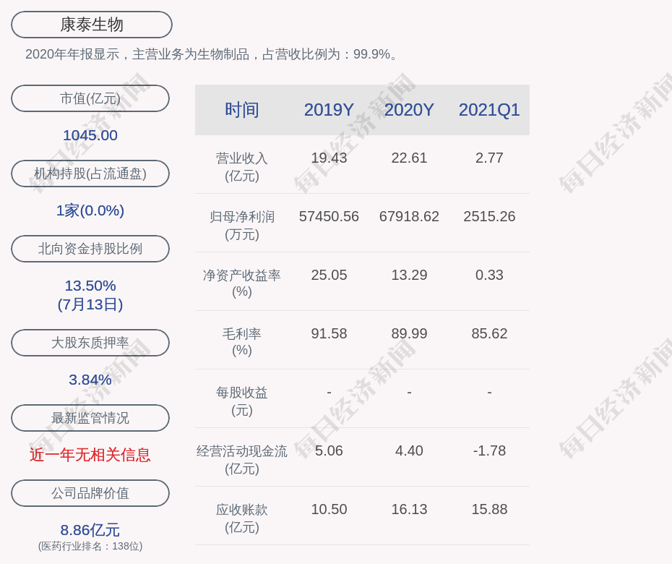The image size is (672, 564).
Task: Open the 最新监管情况 section label
Action: 90,418
